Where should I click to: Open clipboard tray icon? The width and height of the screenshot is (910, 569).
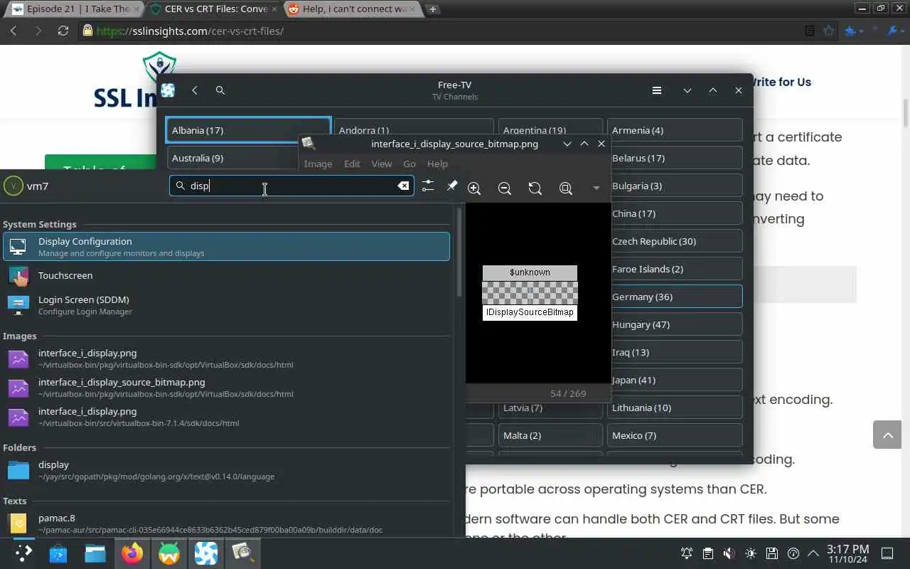pos(707,553)
